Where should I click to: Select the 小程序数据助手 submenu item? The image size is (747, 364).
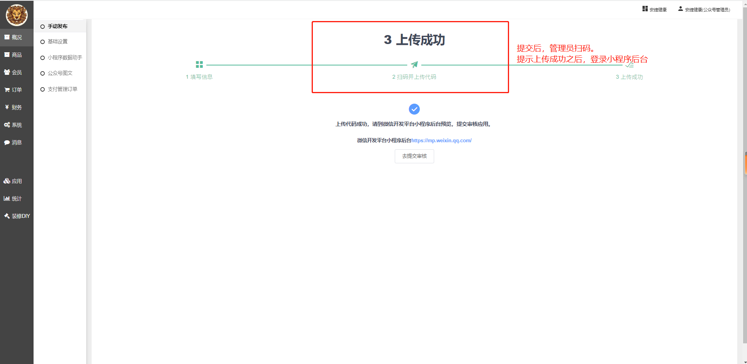(65, 58)
